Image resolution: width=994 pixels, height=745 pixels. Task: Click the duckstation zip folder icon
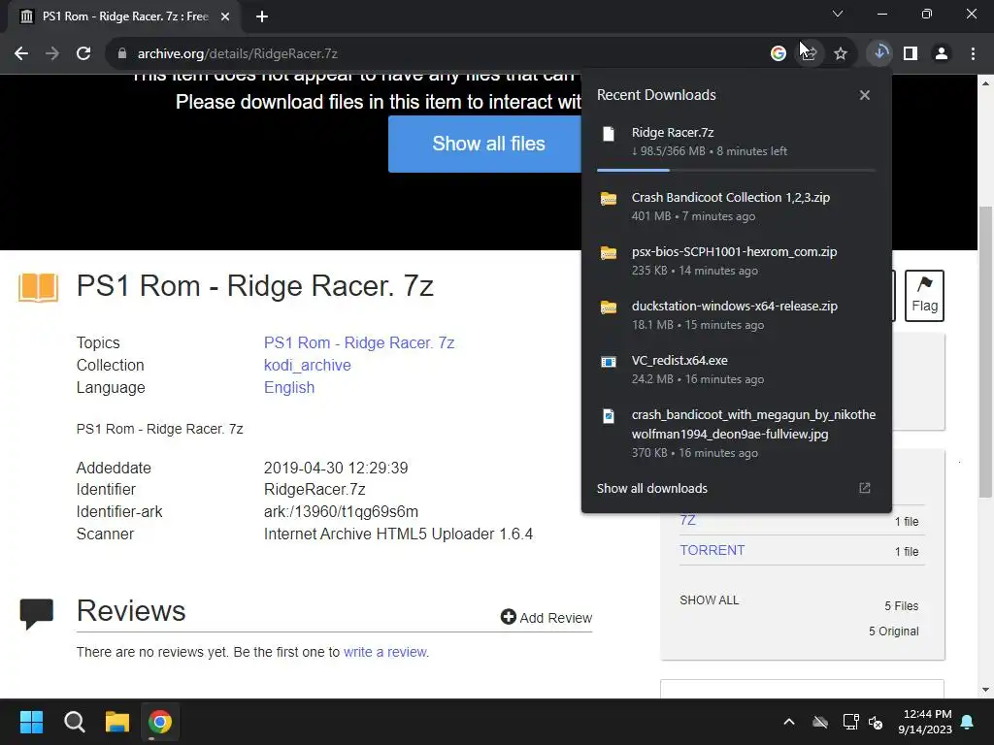coord(609,308)
